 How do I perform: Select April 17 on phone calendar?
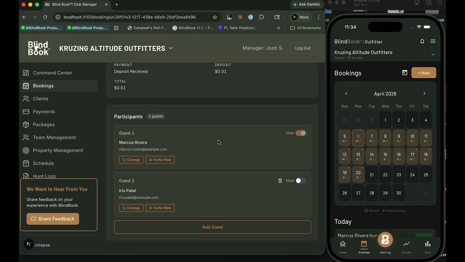point(412,156)
